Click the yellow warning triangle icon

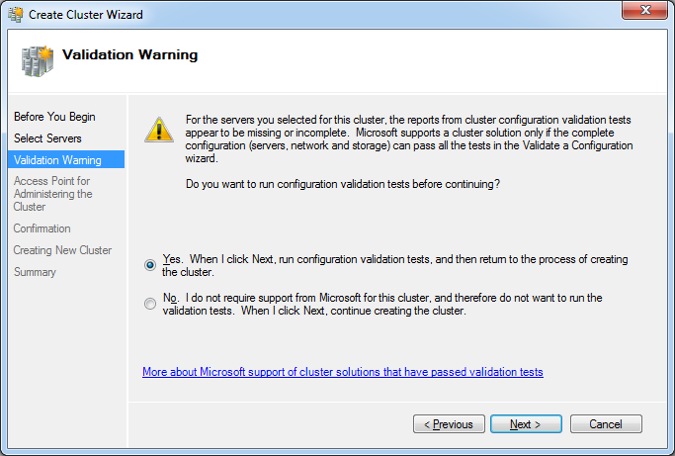coord(159,130)
